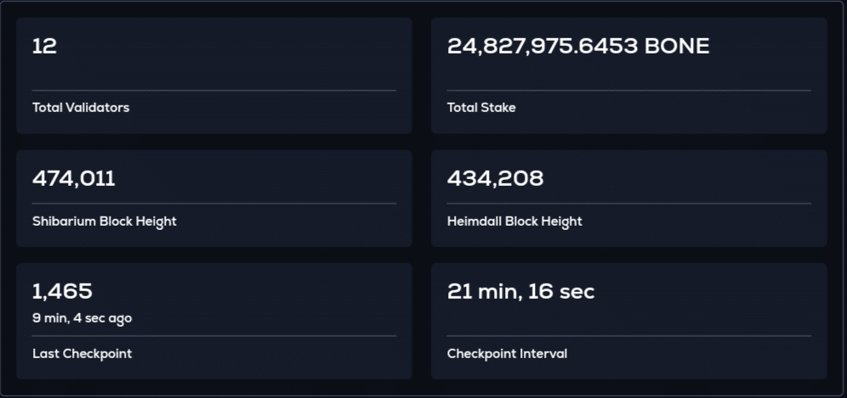Click the divider line in Shibarium card
The image size is (847, 398).
pyautogui.click(x=214, y=204)
